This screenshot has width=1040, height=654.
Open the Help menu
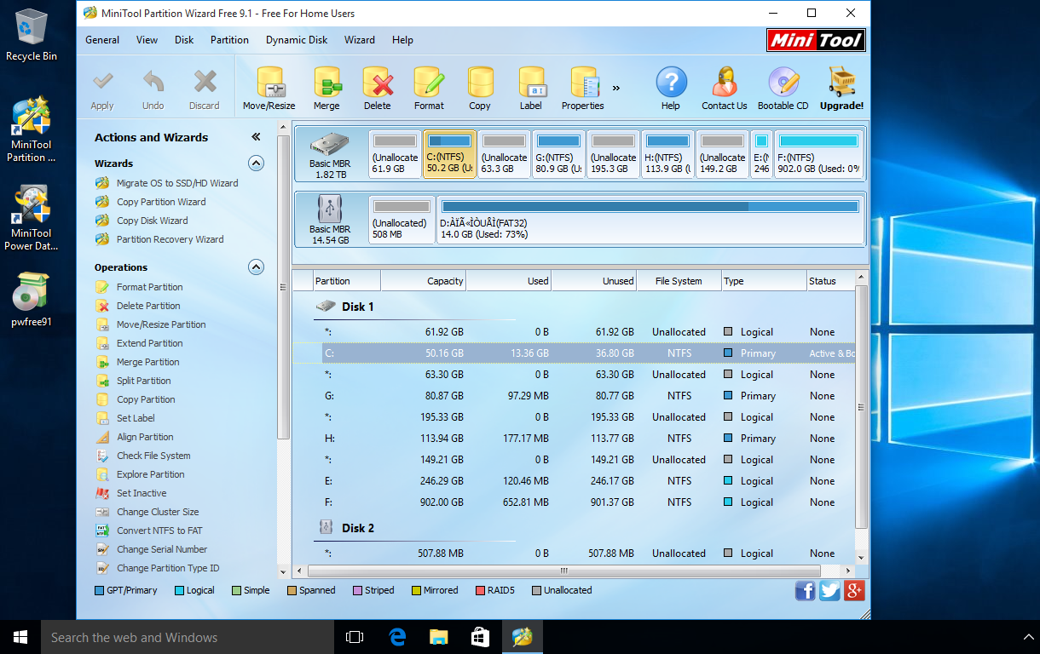[402, 40]
